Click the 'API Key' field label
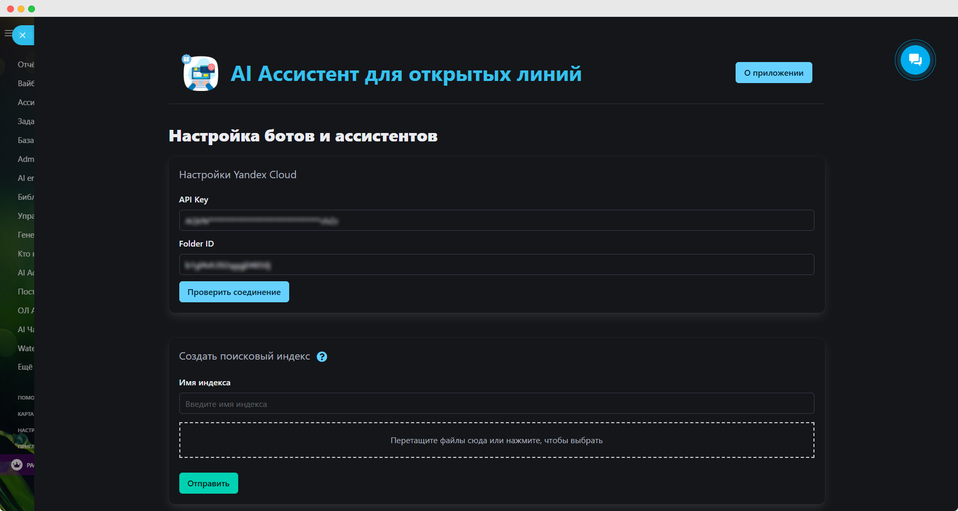This screenshot has height=511, width=958. coord(193,200)
